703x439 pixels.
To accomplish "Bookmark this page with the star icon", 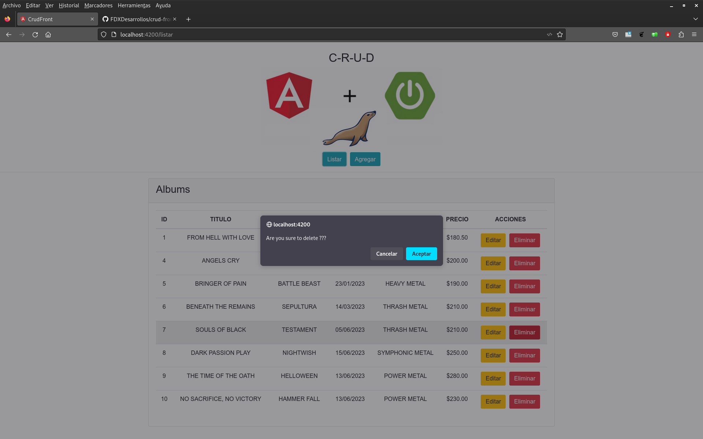I will pyautogui.click(x=560, y=34).
